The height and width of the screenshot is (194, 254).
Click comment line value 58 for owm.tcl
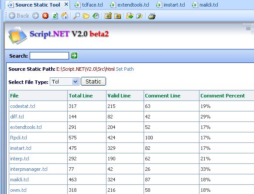tap(148, 190)
